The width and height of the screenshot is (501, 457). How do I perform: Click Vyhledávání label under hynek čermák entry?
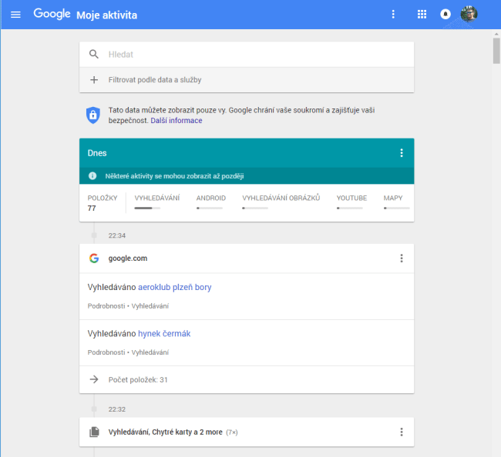[x=150, y=352]
